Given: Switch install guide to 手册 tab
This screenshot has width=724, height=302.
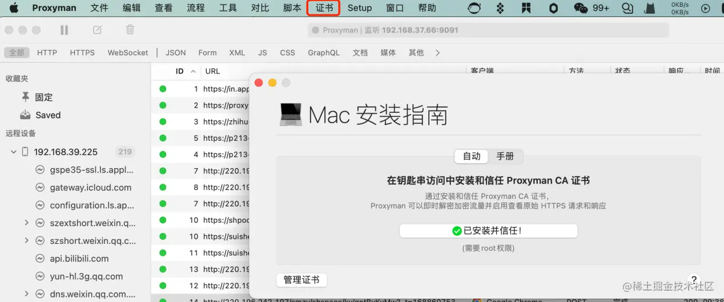Looking at the screenshot, I should [x=505, y=156].
